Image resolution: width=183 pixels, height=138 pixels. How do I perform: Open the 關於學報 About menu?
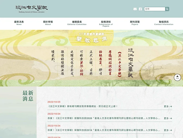tap(48, 23)
